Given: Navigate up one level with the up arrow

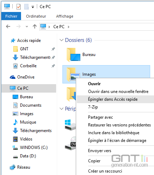Looking at the screenshot, I should tap(35, 26).
